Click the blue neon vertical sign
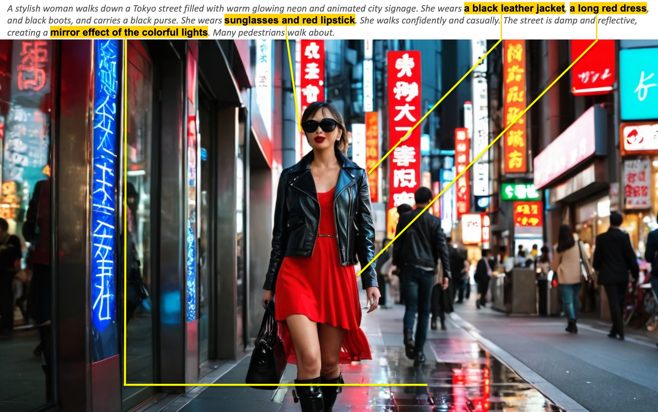This screenshot has width=658, height=412. coord(105,188)
